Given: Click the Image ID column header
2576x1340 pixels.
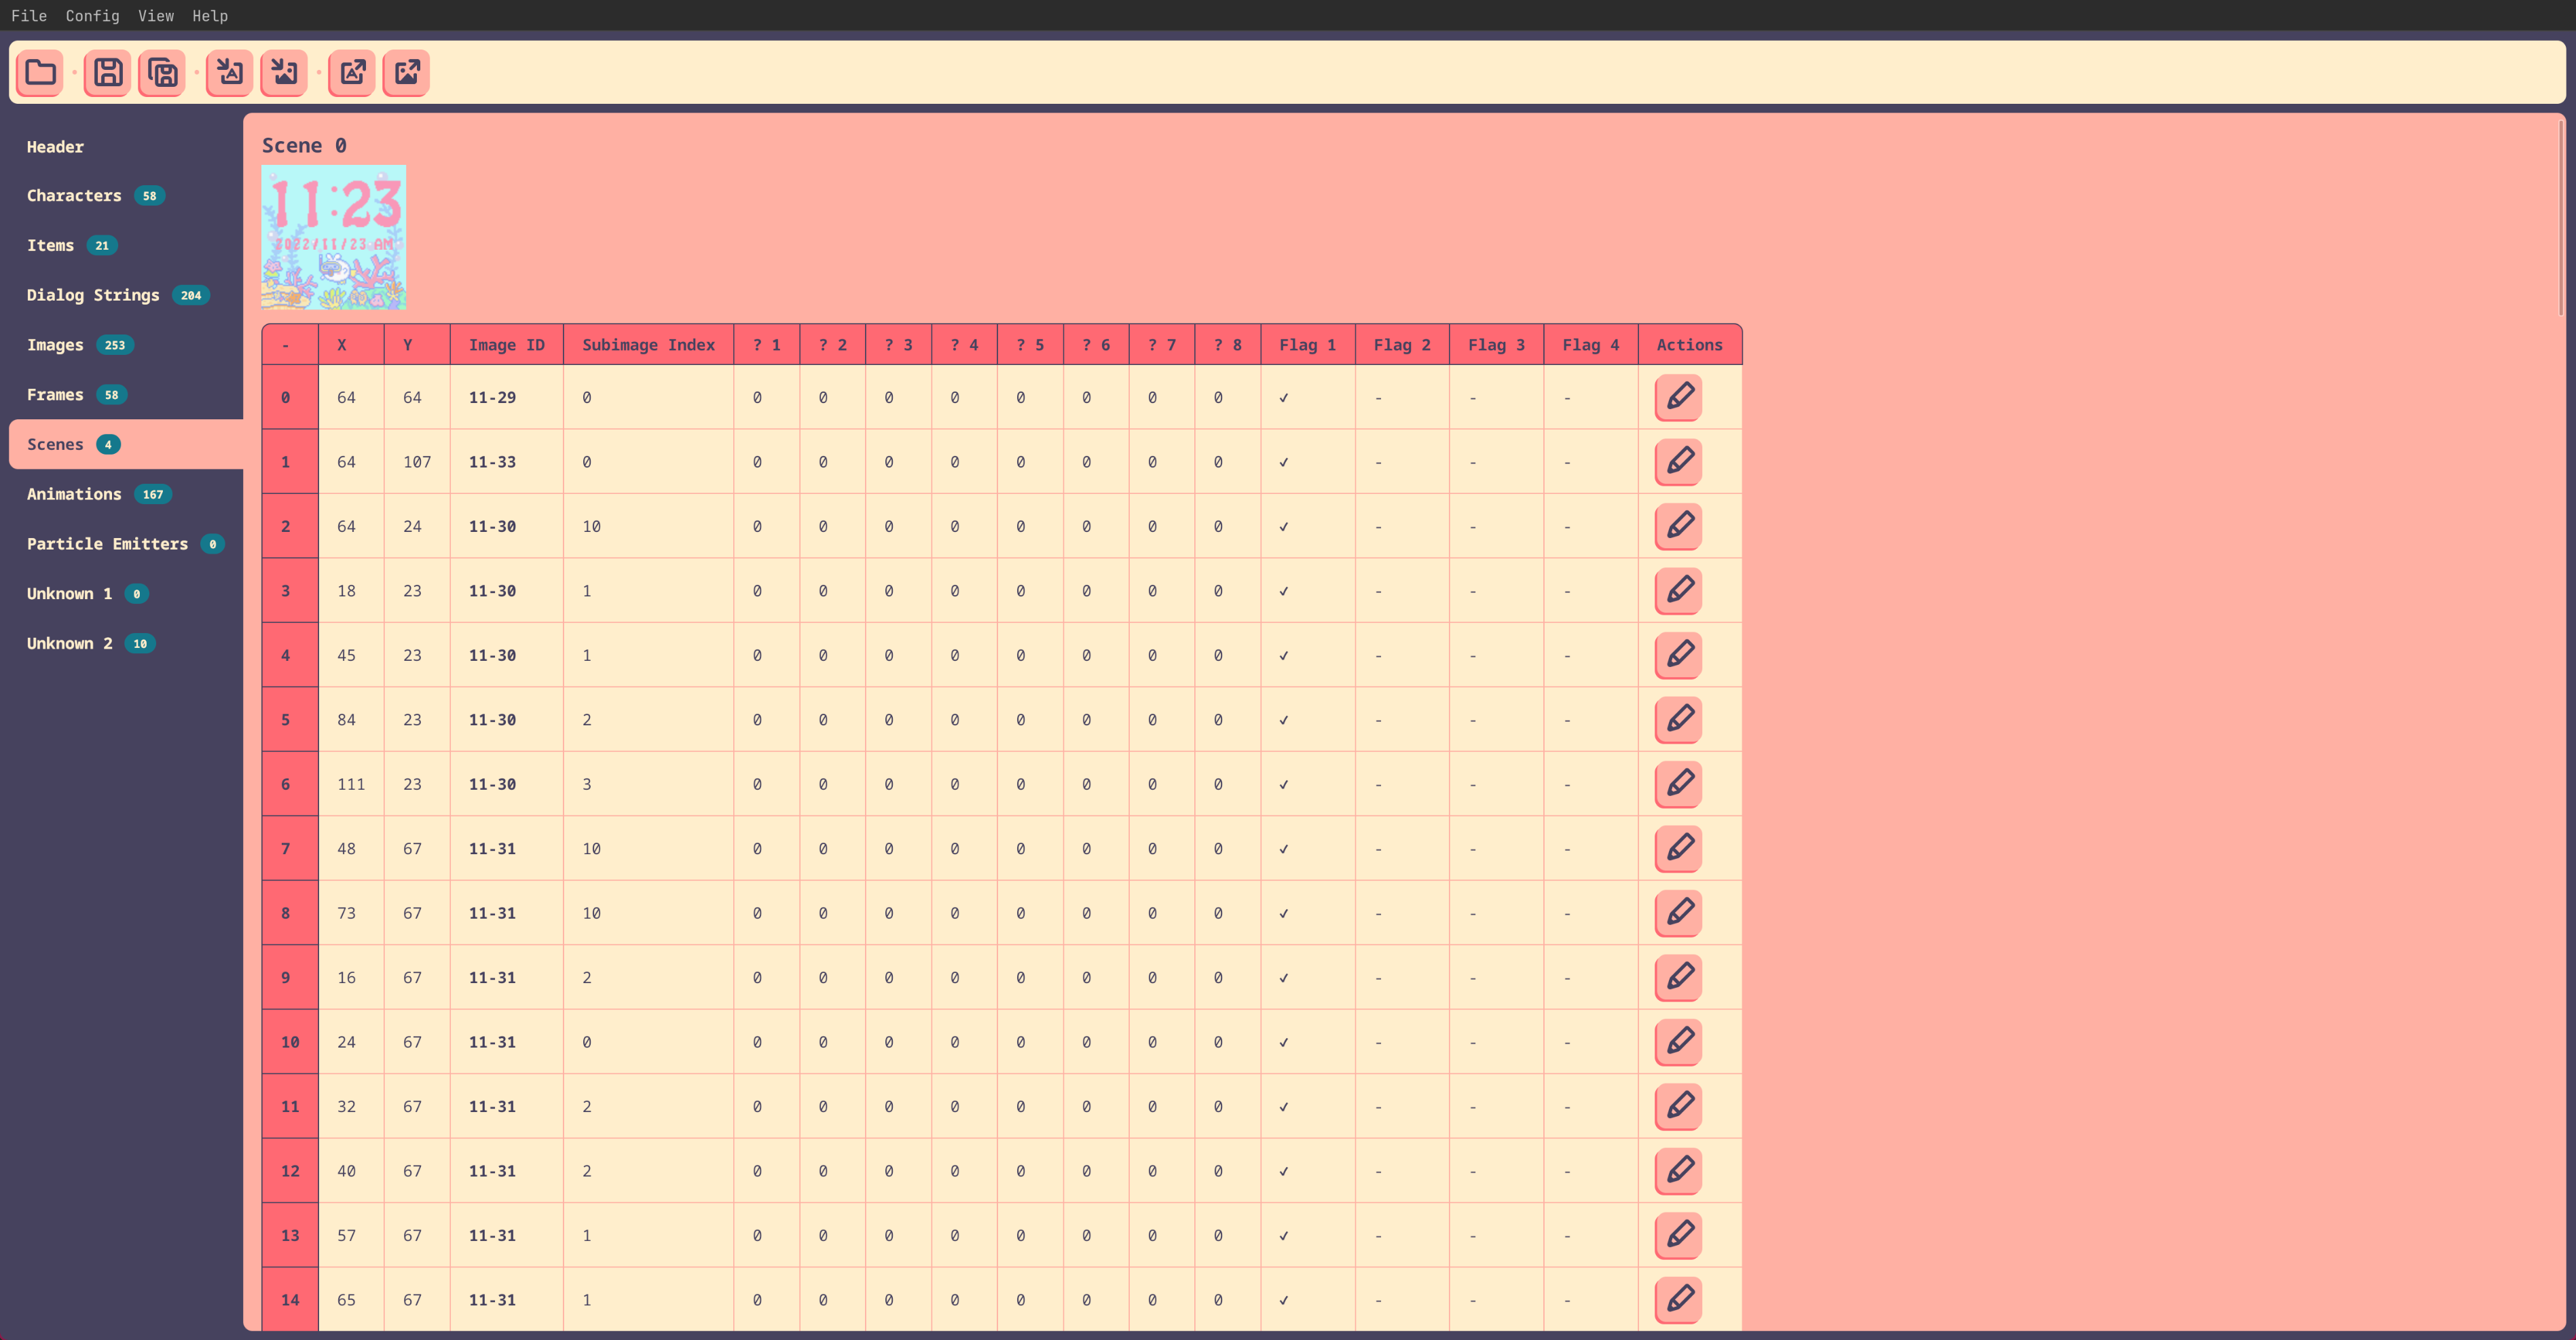Looking at the screenshot, I should click(x=507, y=345).
